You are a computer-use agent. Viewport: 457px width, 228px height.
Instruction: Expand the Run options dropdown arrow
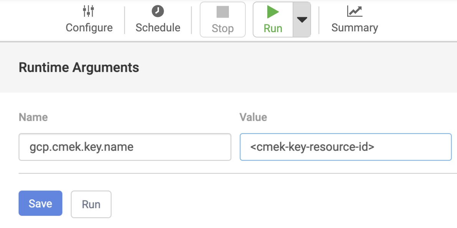click(x=302, y=20)
